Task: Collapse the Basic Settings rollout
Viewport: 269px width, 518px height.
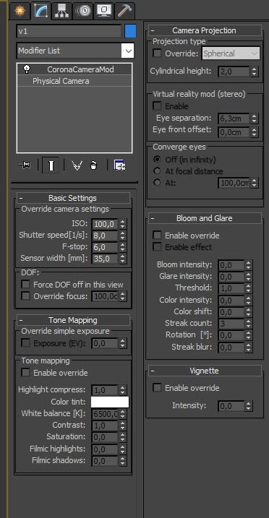Action: pos(73,198)
